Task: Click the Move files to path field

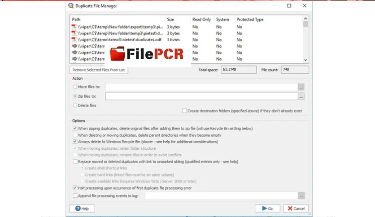Action: point(201,87)
